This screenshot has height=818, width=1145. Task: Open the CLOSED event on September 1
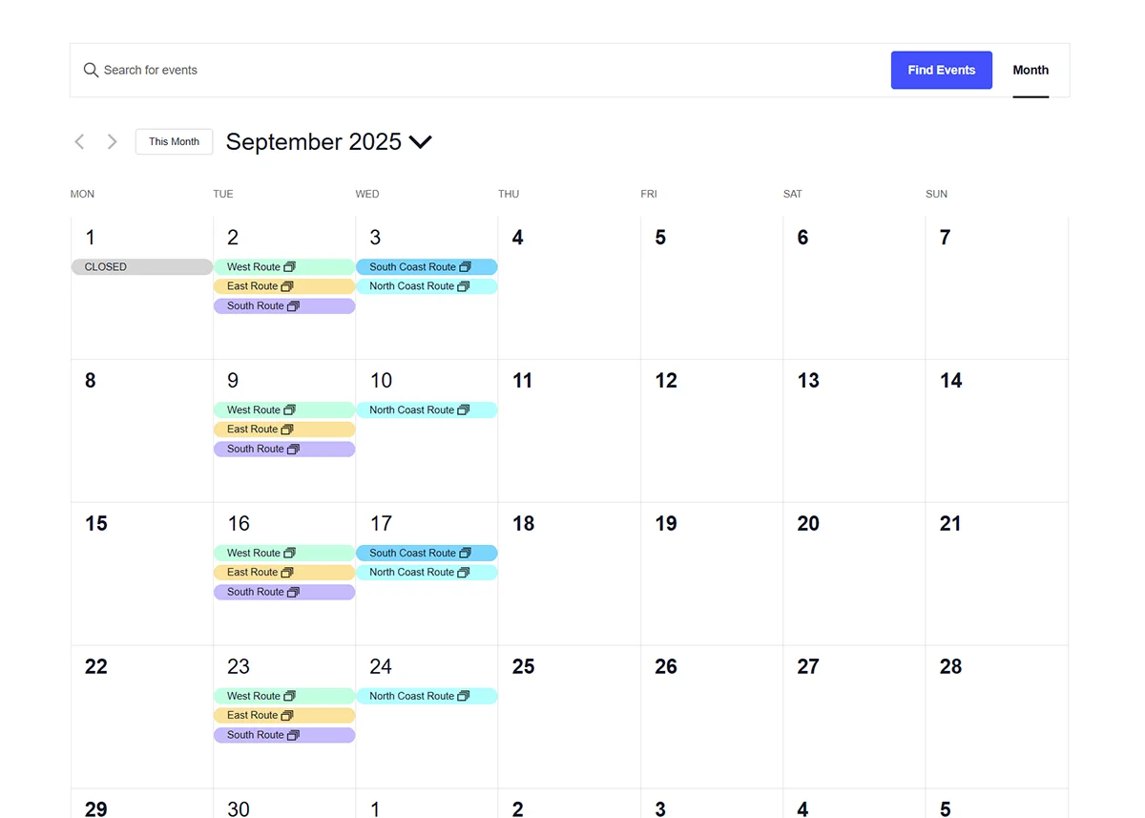coord(142,267)
